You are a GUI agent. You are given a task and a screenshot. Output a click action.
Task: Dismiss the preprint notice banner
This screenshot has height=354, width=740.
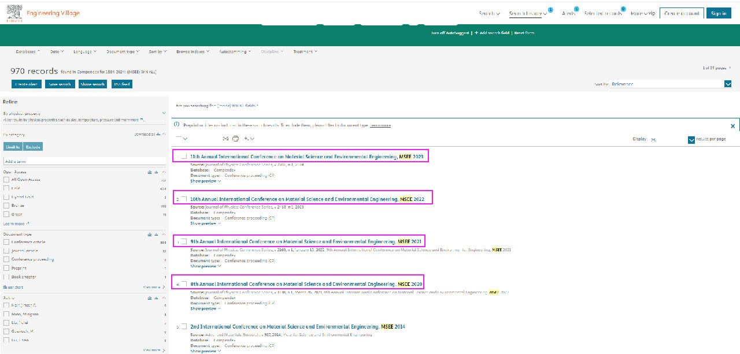tap(732, 125)
